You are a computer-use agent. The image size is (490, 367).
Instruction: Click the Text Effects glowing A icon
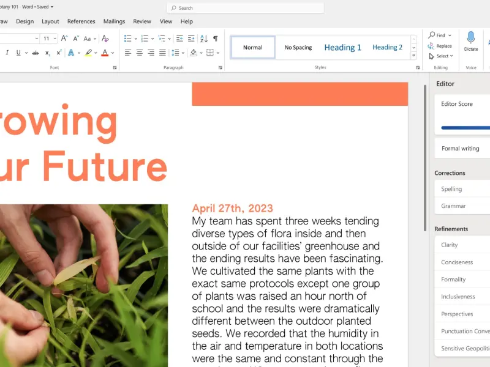click(x=71, y=53)
